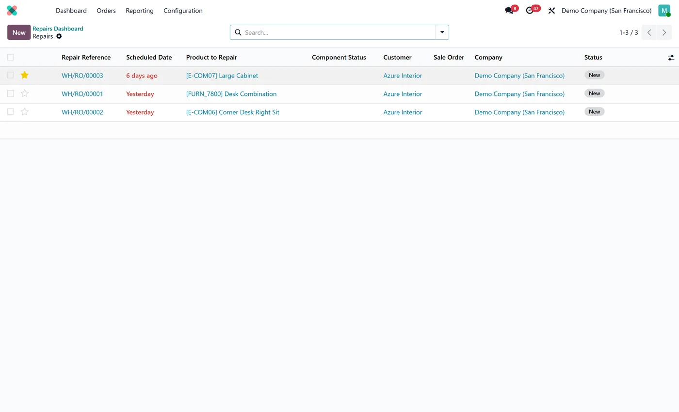Open repair WH/RO/00001

tap(82, 94)
